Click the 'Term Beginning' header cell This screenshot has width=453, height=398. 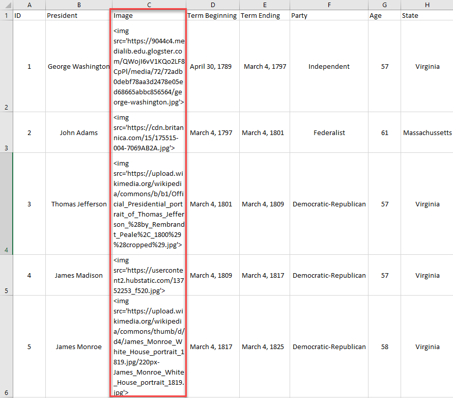[x=212, y=15]
